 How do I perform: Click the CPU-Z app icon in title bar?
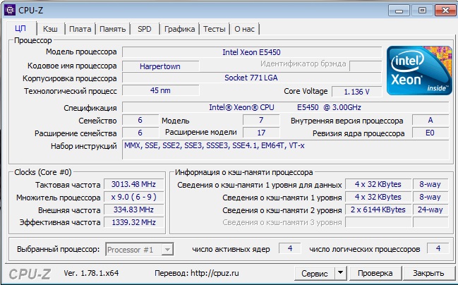(9, 10)
